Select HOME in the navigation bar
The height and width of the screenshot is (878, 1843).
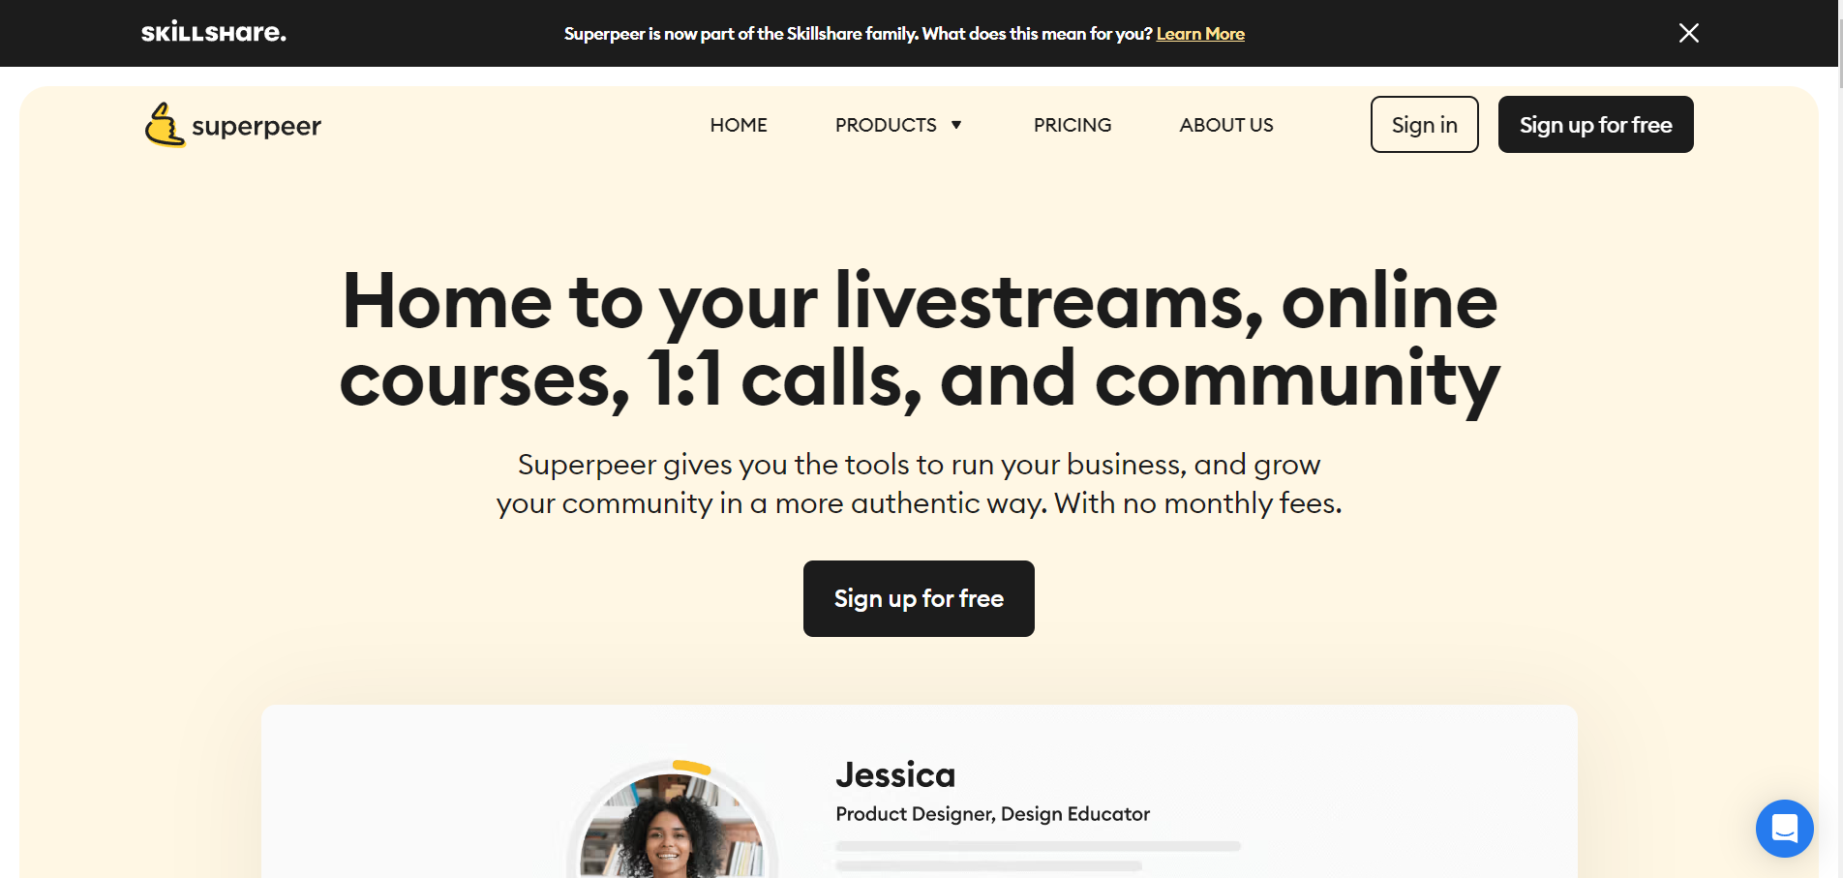(738, 125)
